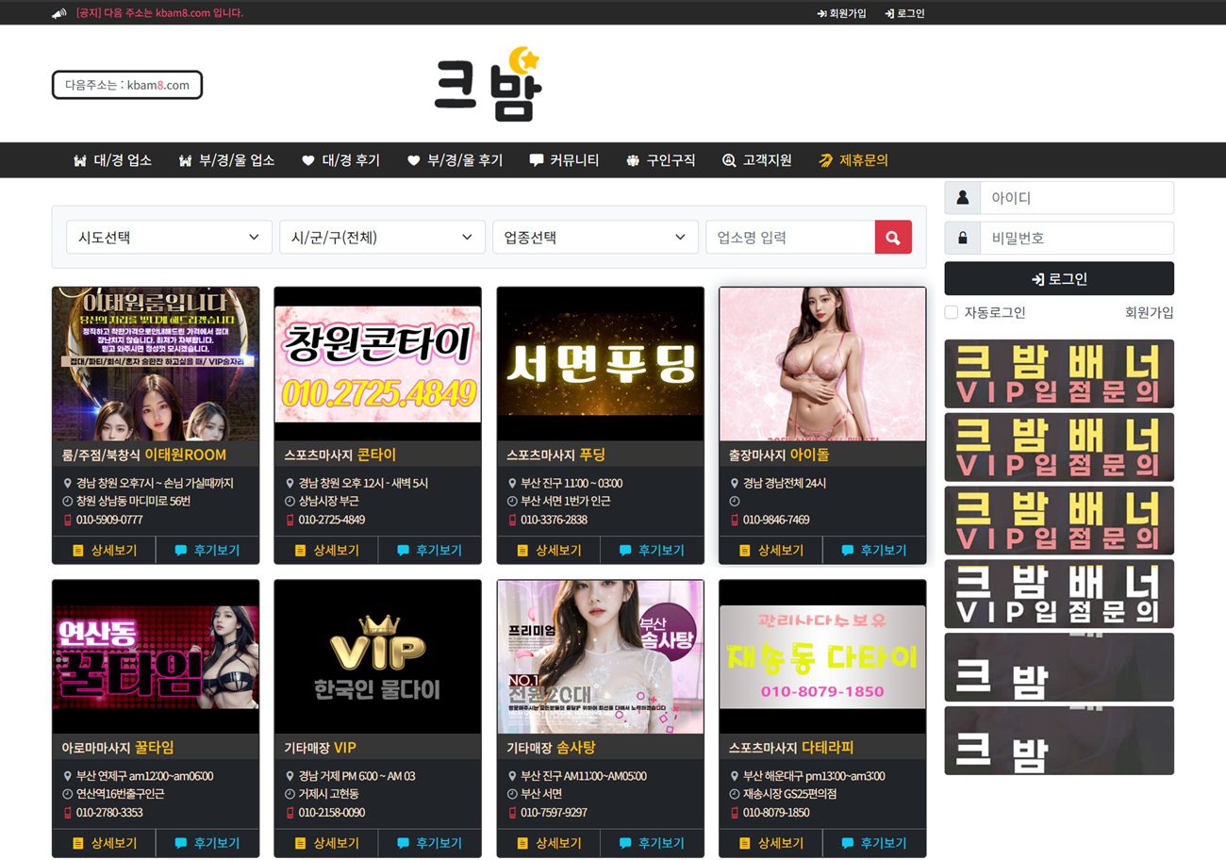Click the speech bubble icon next to 커뮤니티
The image size is (1226, 860).
[536, 159]
